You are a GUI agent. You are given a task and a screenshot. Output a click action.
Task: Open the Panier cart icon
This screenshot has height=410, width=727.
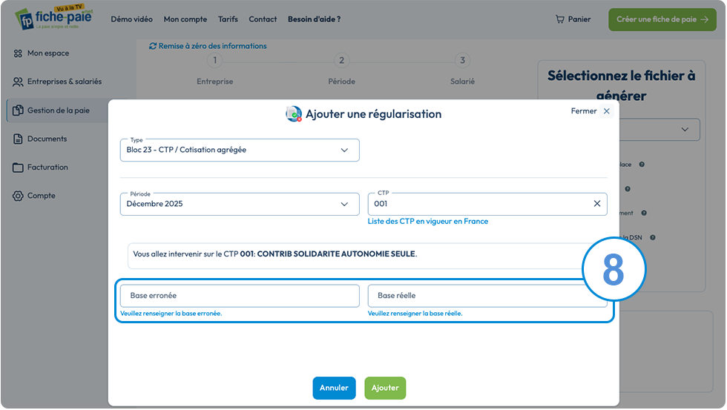(559, 19)
